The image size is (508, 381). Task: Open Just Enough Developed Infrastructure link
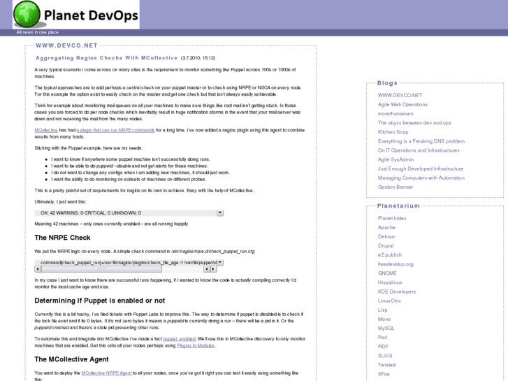point(420,168)
